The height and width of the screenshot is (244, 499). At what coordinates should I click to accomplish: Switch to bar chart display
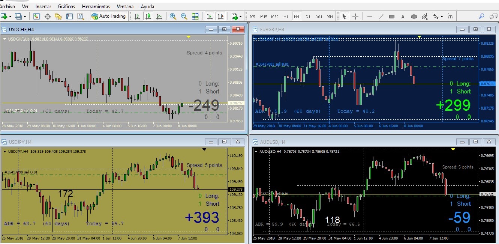(x=137, y=16)
